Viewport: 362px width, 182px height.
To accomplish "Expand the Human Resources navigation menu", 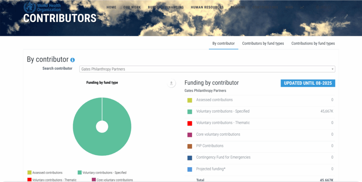I will pyautogui.click(x=207, y=7).
